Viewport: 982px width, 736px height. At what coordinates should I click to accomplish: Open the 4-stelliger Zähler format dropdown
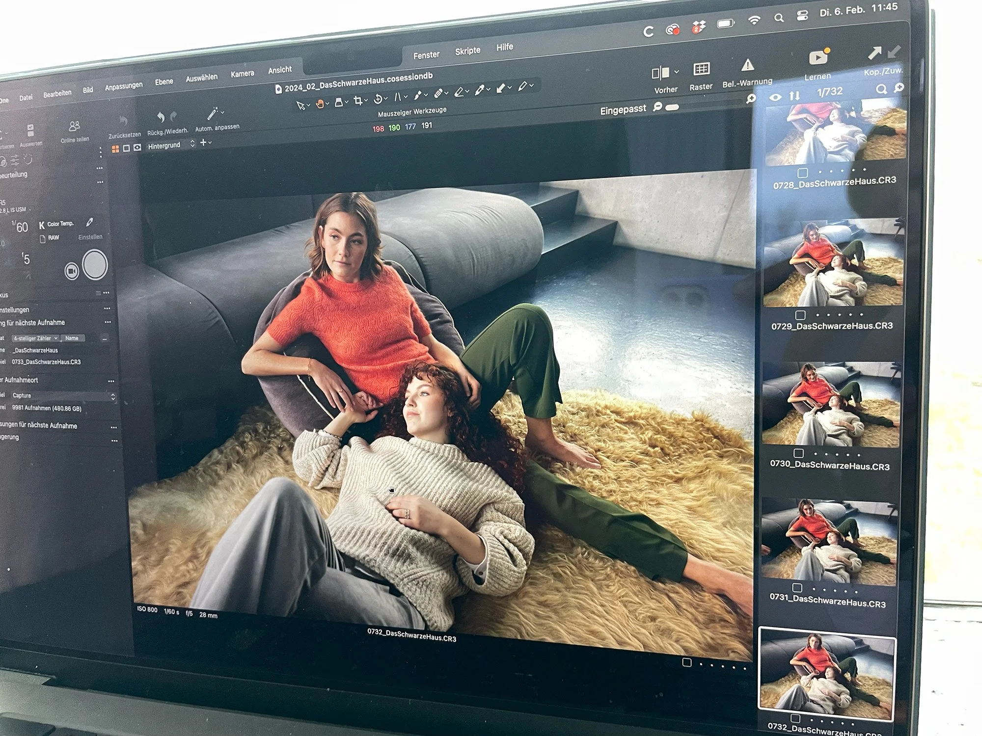[35, 338]
